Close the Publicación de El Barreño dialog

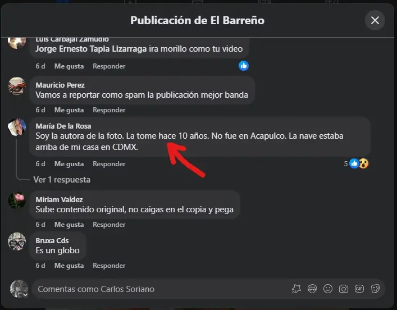point(375,20)
